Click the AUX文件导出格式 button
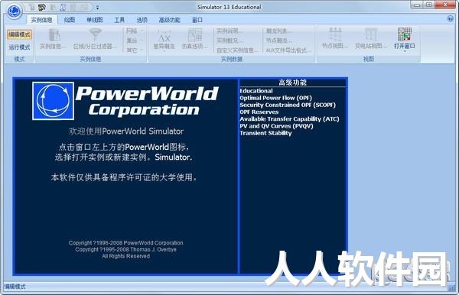Image resolution: width=459 pixels, height=295 pixels. [288, 50]
